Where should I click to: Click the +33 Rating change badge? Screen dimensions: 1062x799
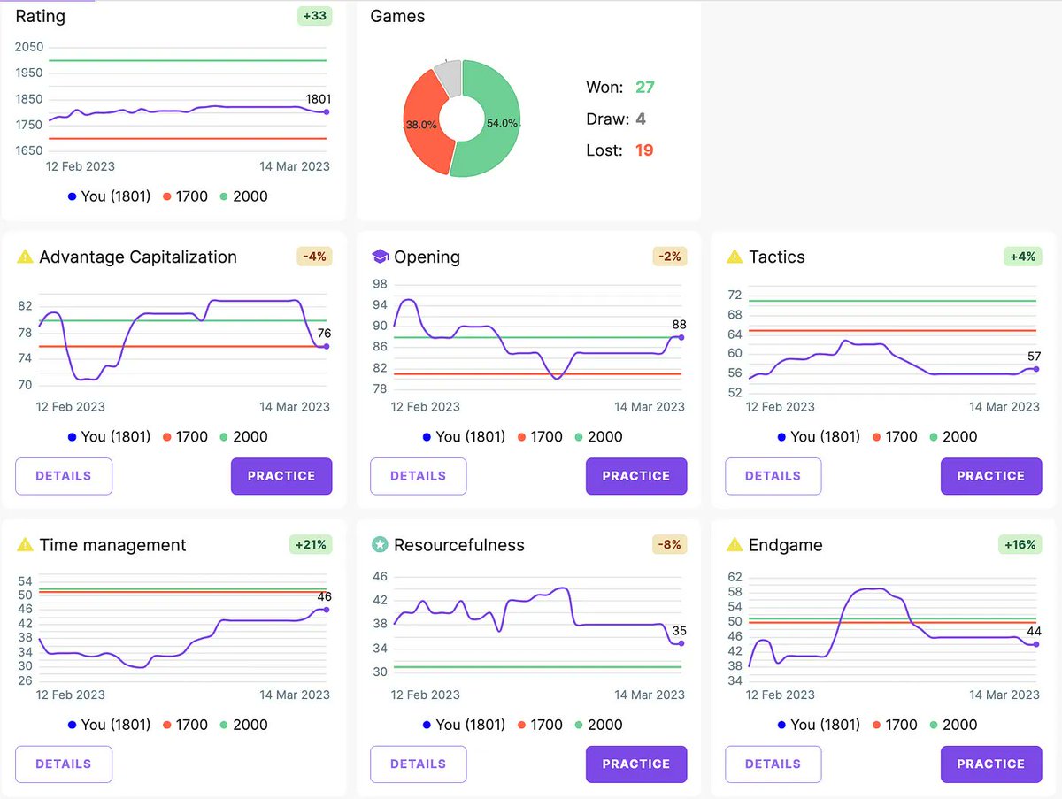pos(313,16)
